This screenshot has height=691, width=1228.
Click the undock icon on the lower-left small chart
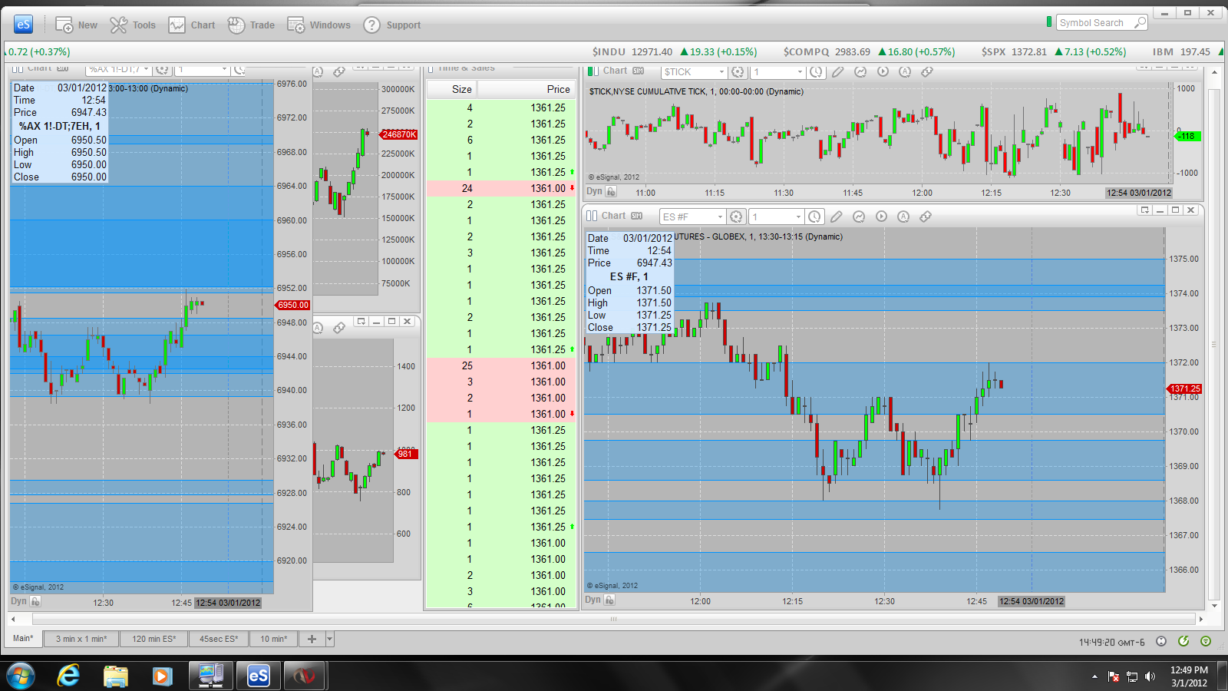(x=361, y=322)
